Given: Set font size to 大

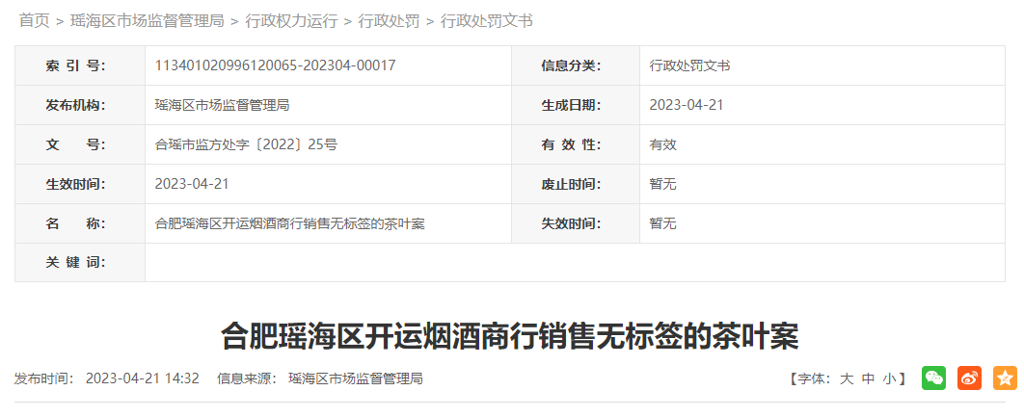Looking at the screenshot, I should [847, 378].
